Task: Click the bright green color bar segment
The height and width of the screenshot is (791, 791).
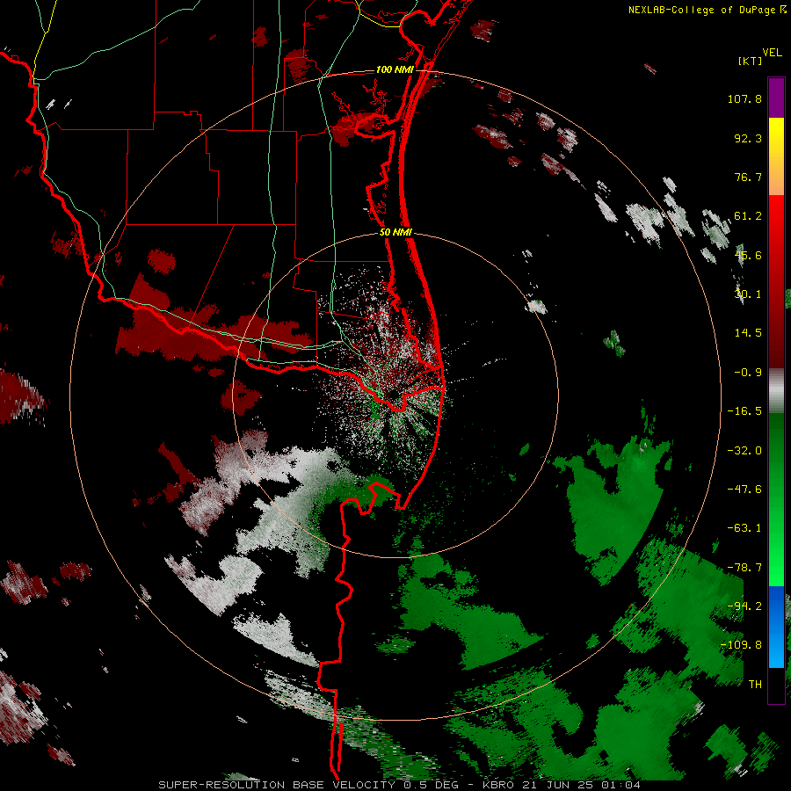Action: (776, 500)
